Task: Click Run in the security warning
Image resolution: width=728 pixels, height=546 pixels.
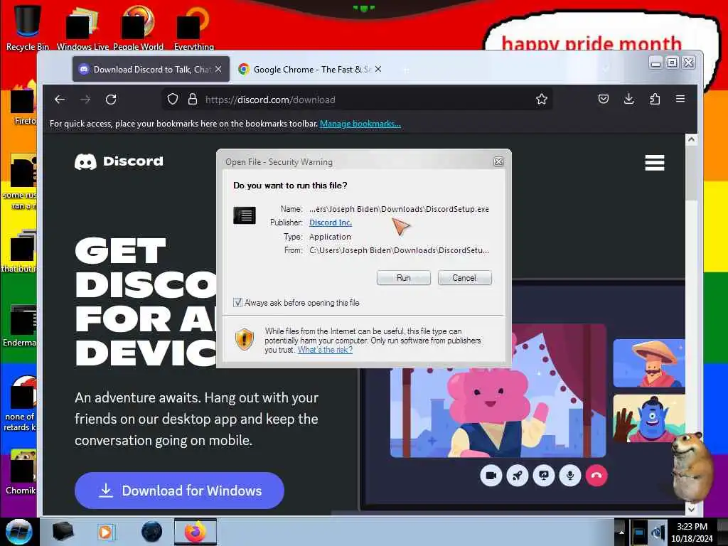Action: point(403,278)
